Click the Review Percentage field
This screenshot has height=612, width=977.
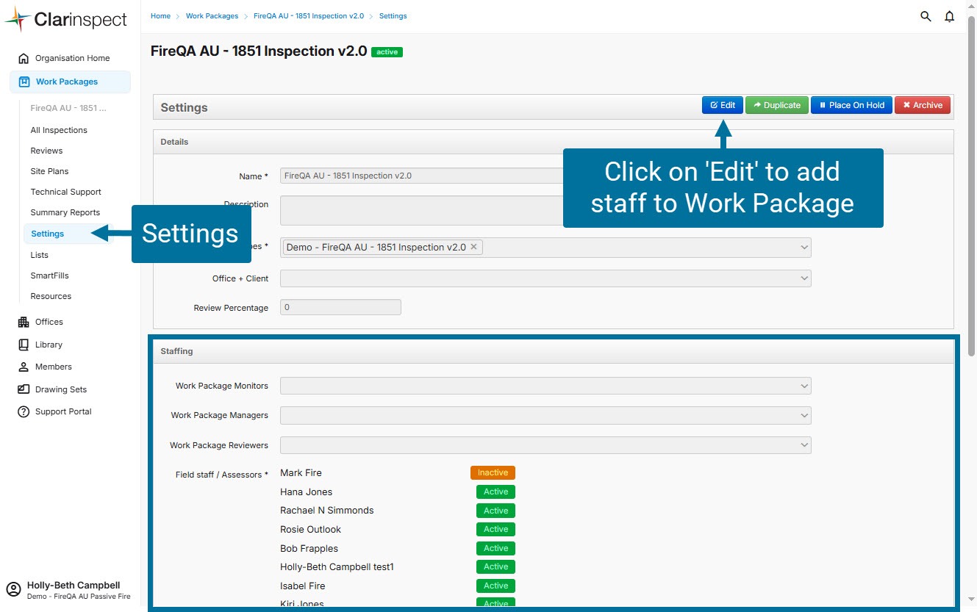pyautogui.click(x=340, y=307)
